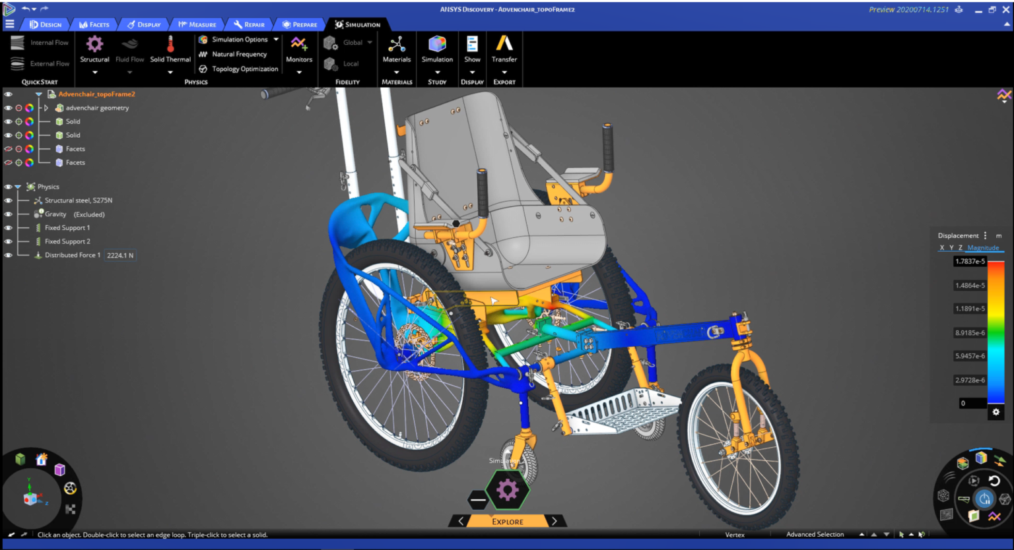The height and width of the screenshot is (550, 1014).
Task: Click the Materials icon
Action: click(397, 45)
